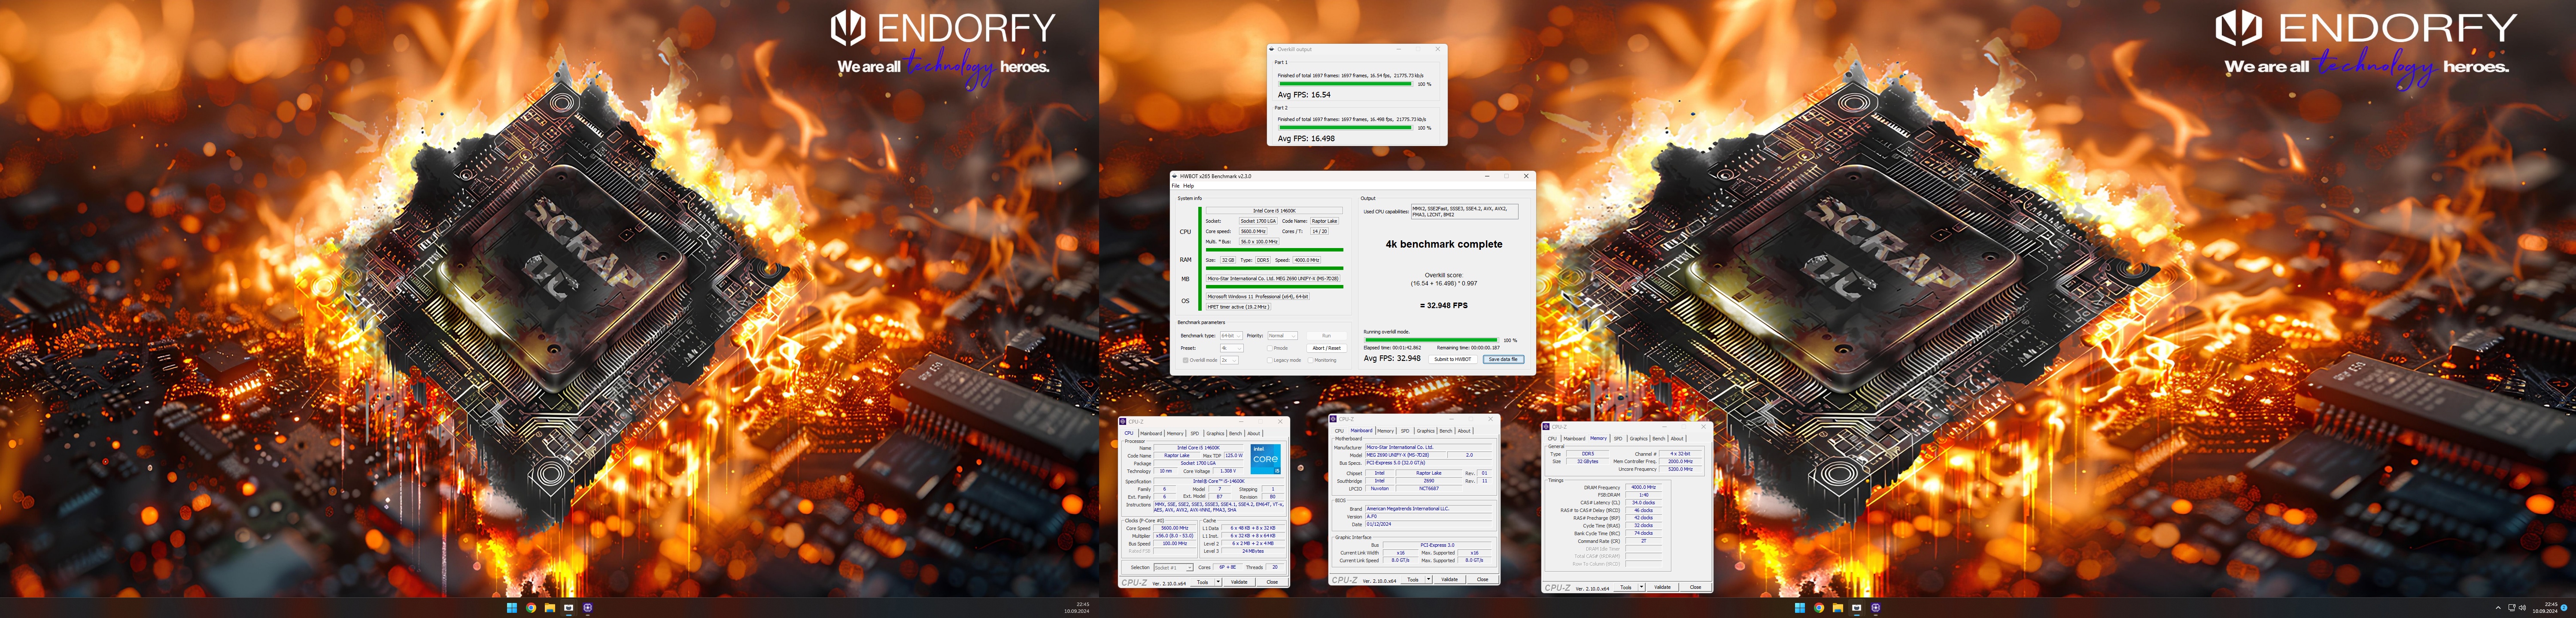Click the Used CPU capabilities text box
Viewport: 2576px width, 618px height.
pyautogui.click(x=1464, y=211)
